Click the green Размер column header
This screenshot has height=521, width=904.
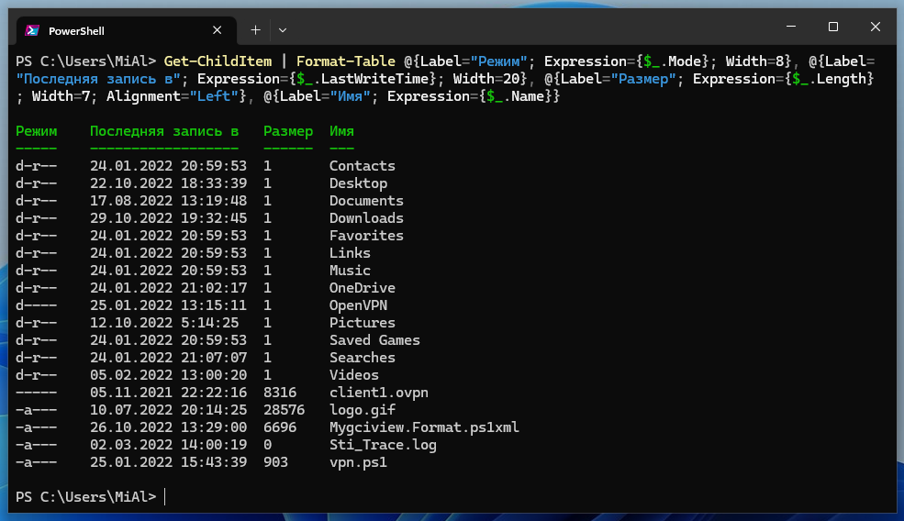(x=287, y=131)
